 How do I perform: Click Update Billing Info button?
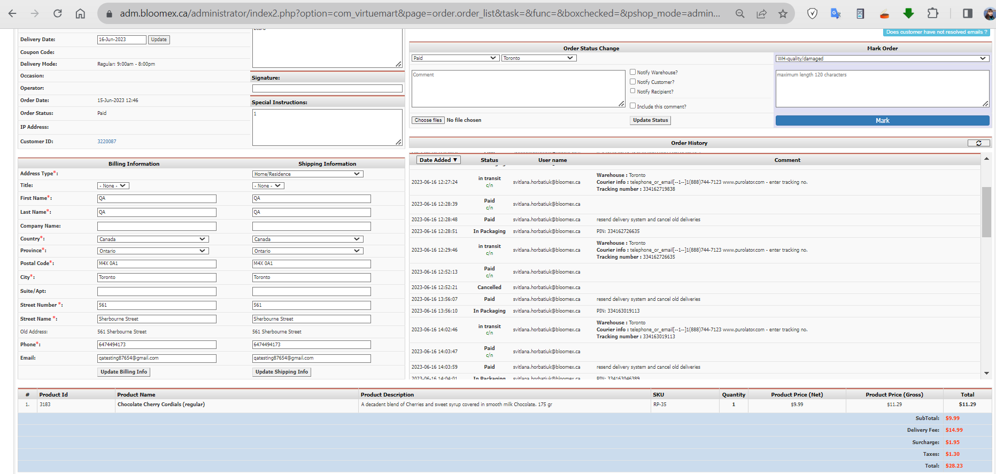pos(124,372)
